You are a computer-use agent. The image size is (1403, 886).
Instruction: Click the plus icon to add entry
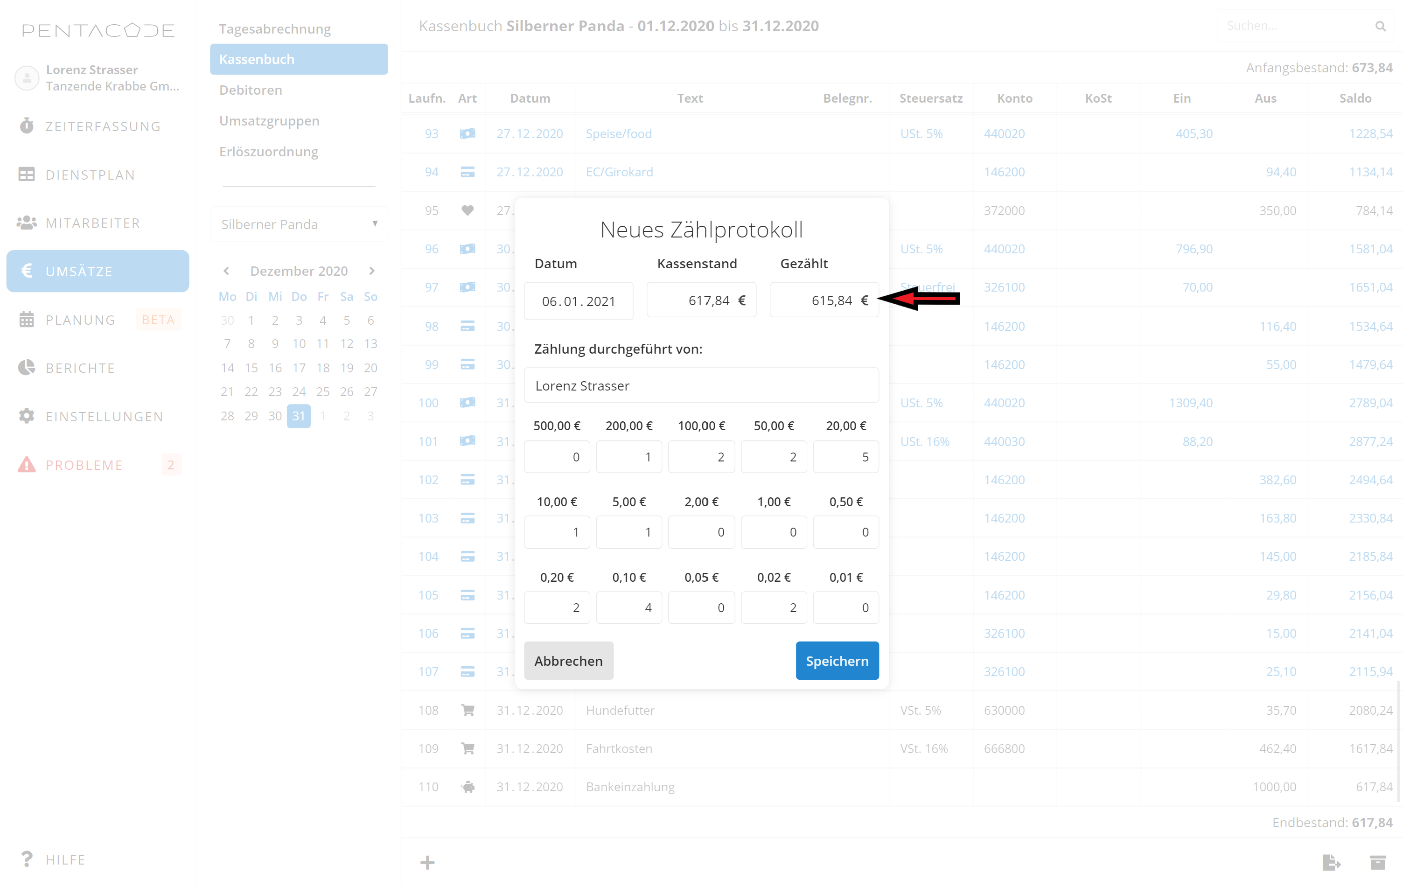coord(427,862)
